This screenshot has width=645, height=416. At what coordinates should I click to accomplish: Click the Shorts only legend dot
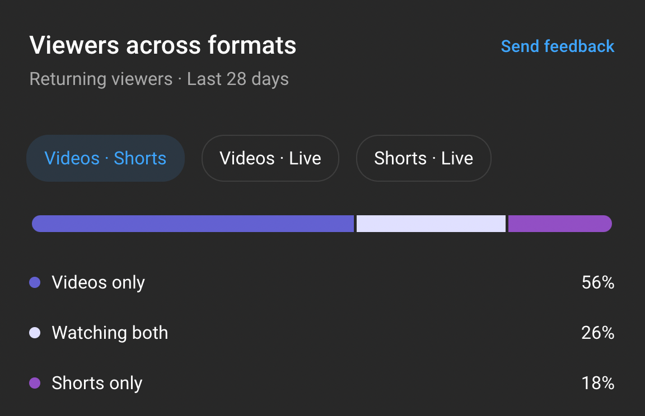[x=35, y=384]
